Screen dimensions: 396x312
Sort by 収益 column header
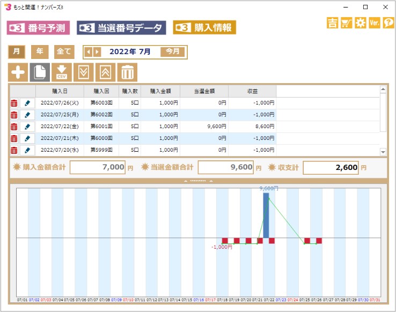[x=252, y=91]
